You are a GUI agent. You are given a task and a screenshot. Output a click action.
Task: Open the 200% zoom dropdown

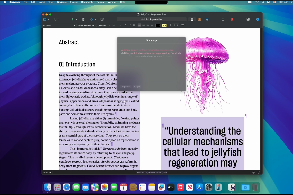pos(47,173)
